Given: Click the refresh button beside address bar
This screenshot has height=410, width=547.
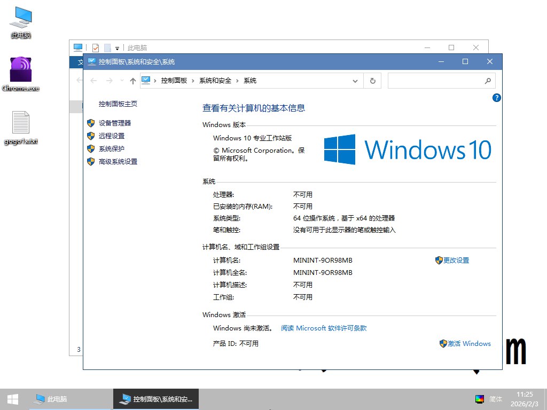Looking at the screenshot, I should pyautogui.click(x=372, y=81).
